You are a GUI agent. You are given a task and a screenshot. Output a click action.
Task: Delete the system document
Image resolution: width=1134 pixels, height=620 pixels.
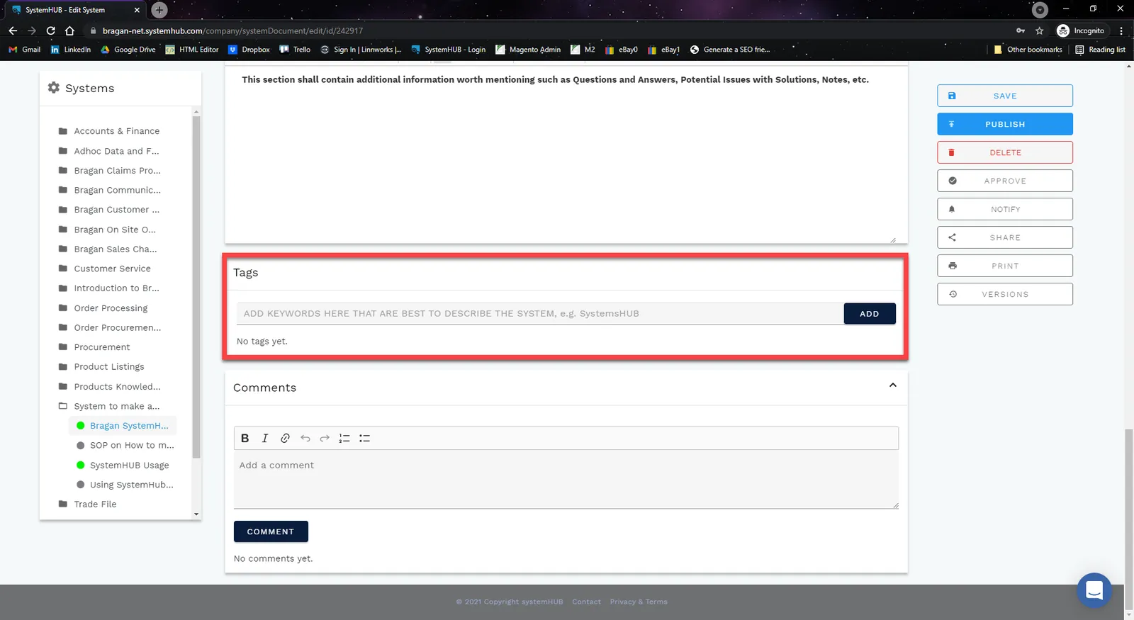click(x=1004, y=152)
